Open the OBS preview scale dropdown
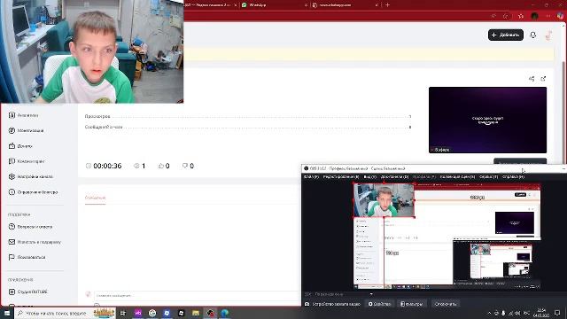Image resolution: width=567 pixels, height=319 pixels. click(x=371, y=294)
